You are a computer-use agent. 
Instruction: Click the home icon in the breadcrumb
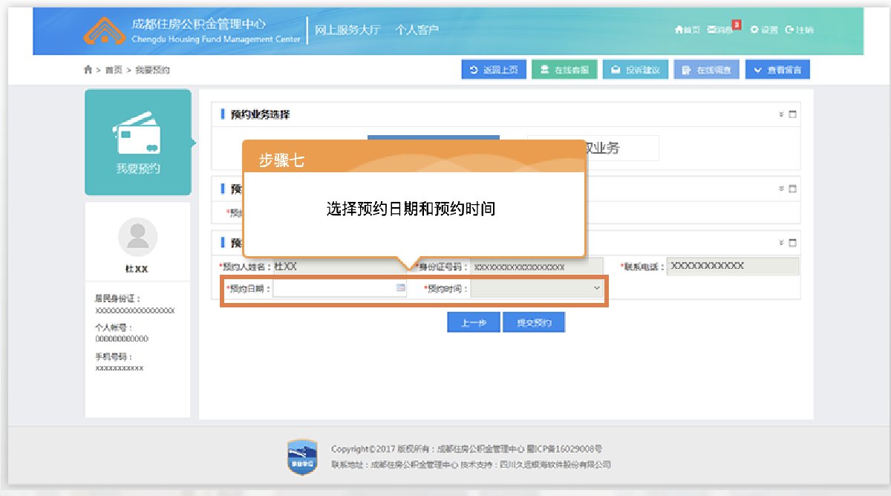[x=88, y=70]
